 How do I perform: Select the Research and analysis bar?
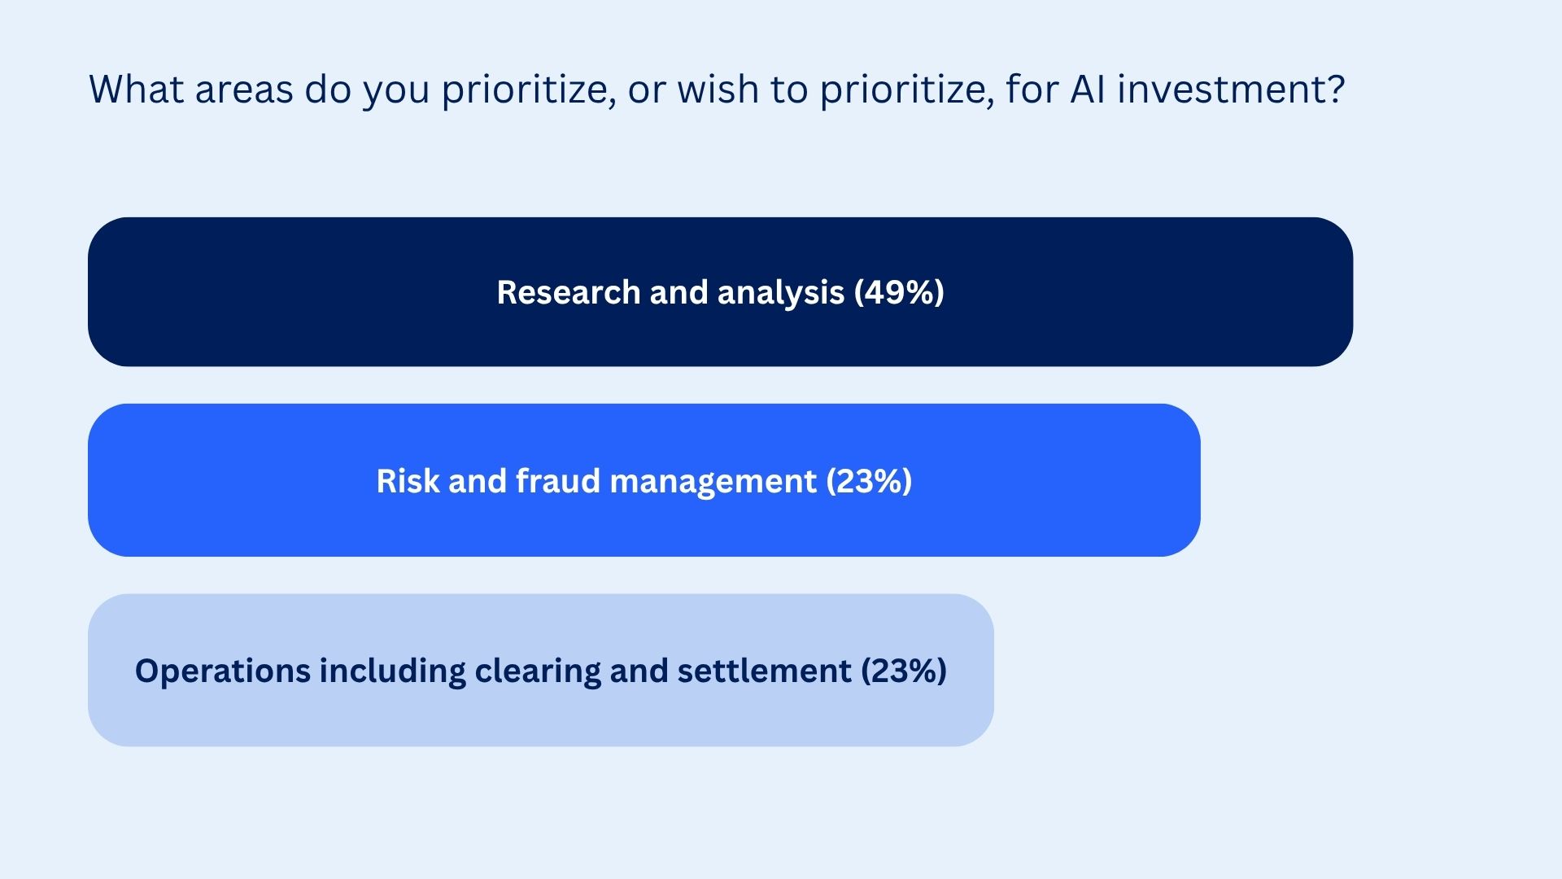[x=720, y=291]
